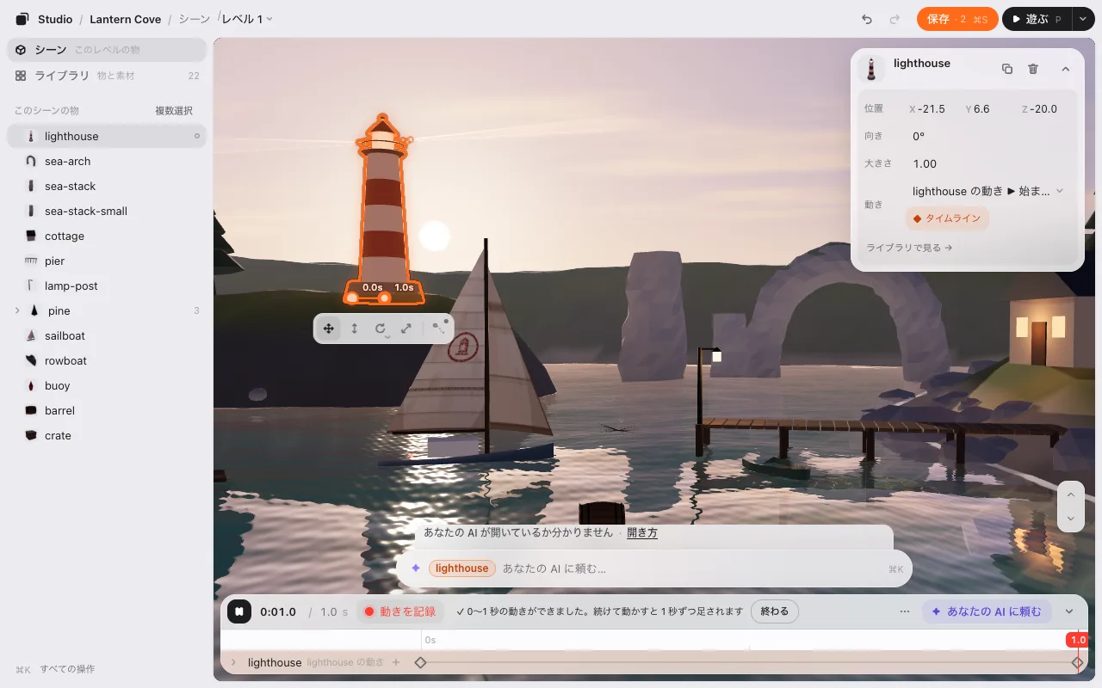The height and width of the screenshot is (688, 1102).
Task: Toggle 動きを記録 recording
Action: [x=400, y=611]
